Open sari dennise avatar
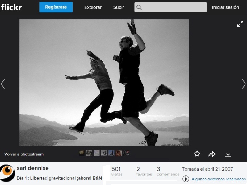The height and width of the screenshot is (185, 247). tap(7, 173)
